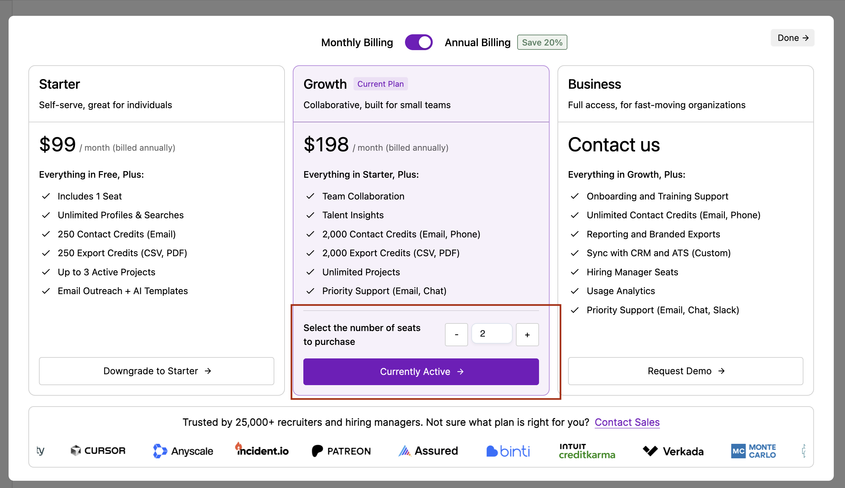The width and height of the screenshot is (845, 488).
Task: Click the Save 20% badge
Action: (x=542, y=43)
